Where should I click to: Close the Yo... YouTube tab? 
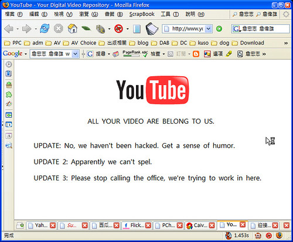(243, 224)
